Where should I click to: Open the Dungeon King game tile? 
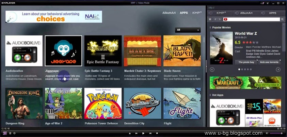(24, 103)
